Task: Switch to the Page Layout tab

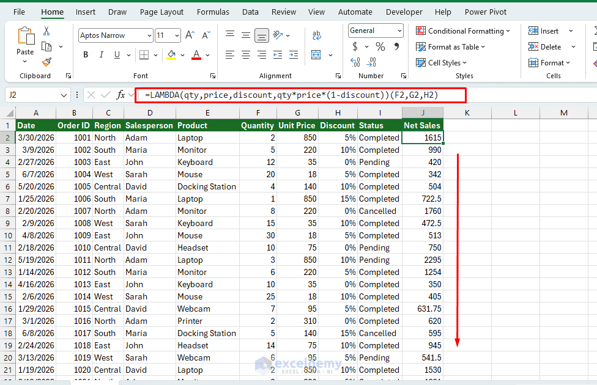Action: click(161, 12)
